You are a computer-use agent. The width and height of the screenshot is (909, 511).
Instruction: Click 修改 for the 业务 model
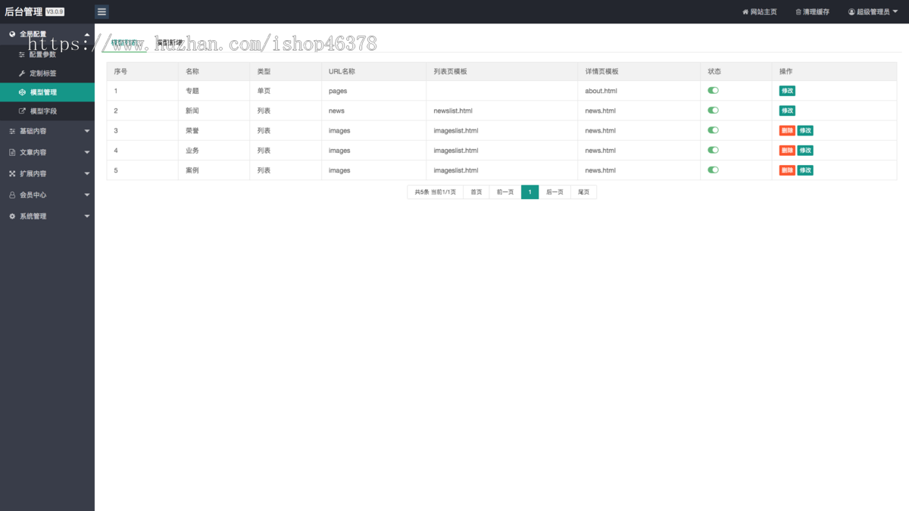point(805,150)
